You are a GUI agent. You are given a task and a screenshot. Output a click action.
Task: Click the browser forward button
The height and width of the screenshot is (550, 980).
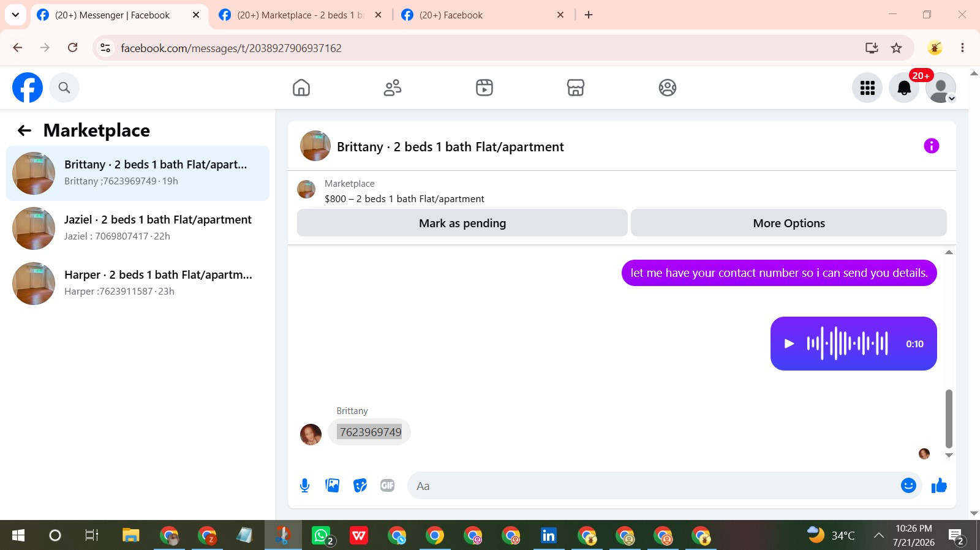[x=45, y=48]
